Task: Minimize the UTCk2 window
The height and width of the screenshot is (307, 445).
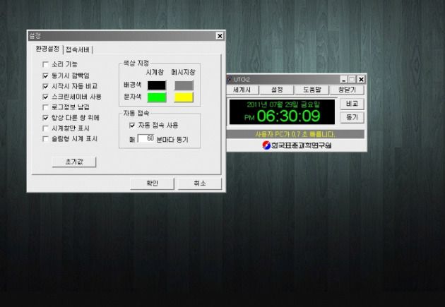Action: (x=343, y=80)
